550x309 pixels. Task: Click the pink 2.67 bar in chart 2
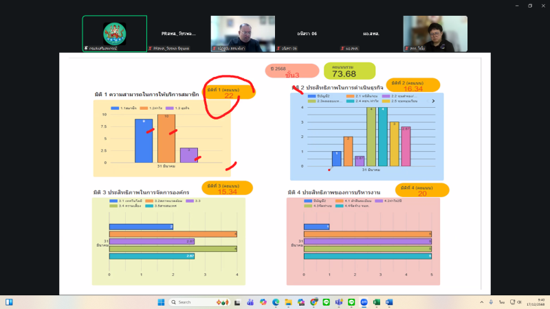(x=406, y=146)
